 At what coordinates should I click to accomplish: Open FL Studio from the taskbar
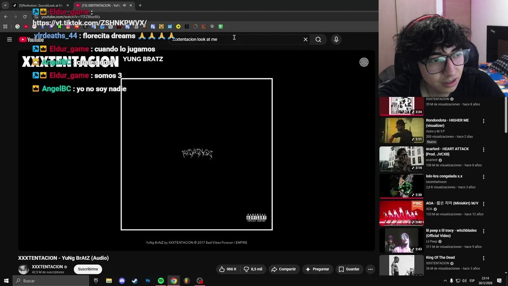(x=187, y=281)
